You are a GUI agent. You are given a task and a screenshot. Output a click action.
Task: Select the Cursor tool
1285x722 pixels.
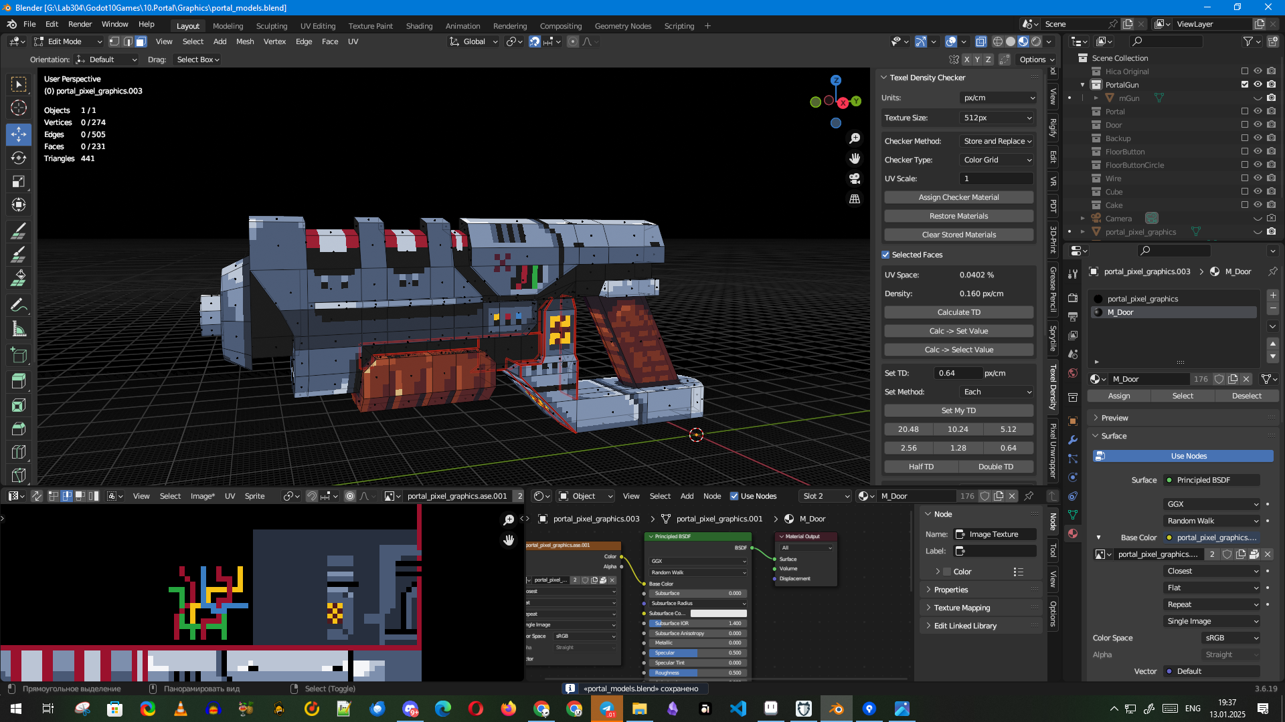click(19, 108)
